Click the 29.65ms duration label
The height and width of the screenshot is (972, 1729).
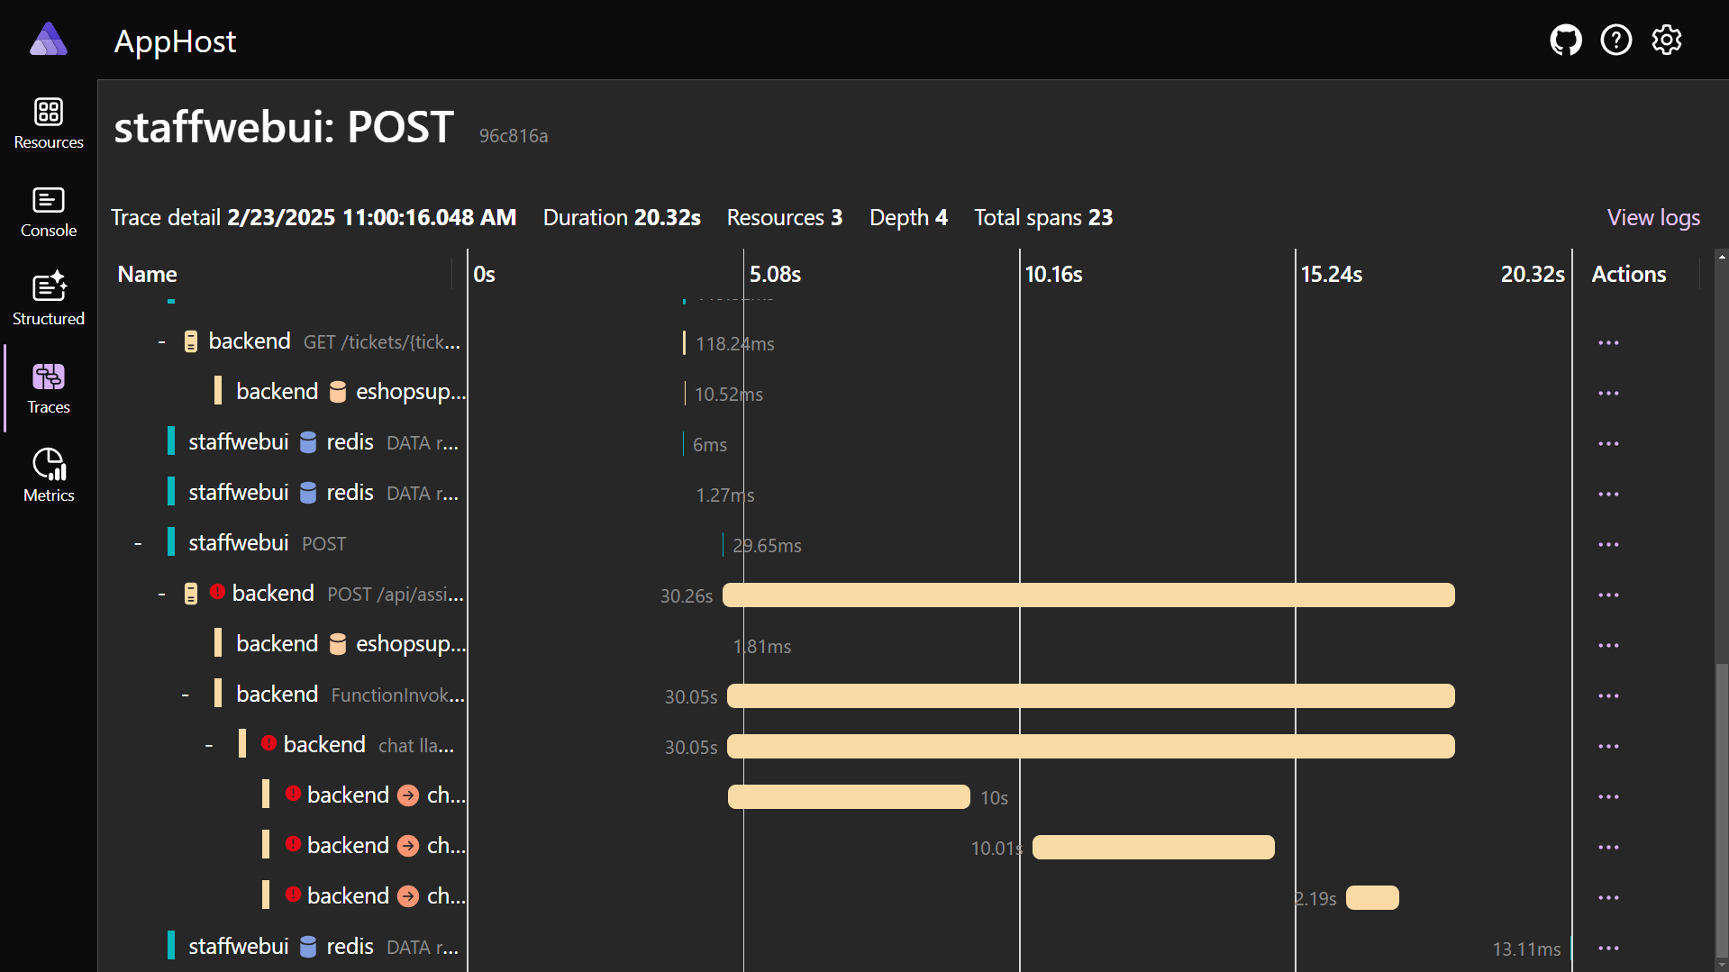(767, 546)
